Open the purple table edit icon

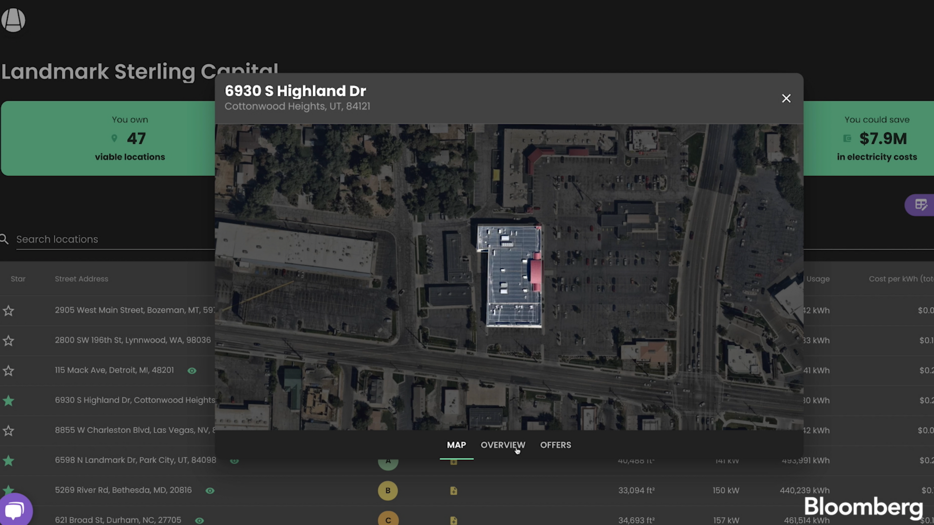920,205
